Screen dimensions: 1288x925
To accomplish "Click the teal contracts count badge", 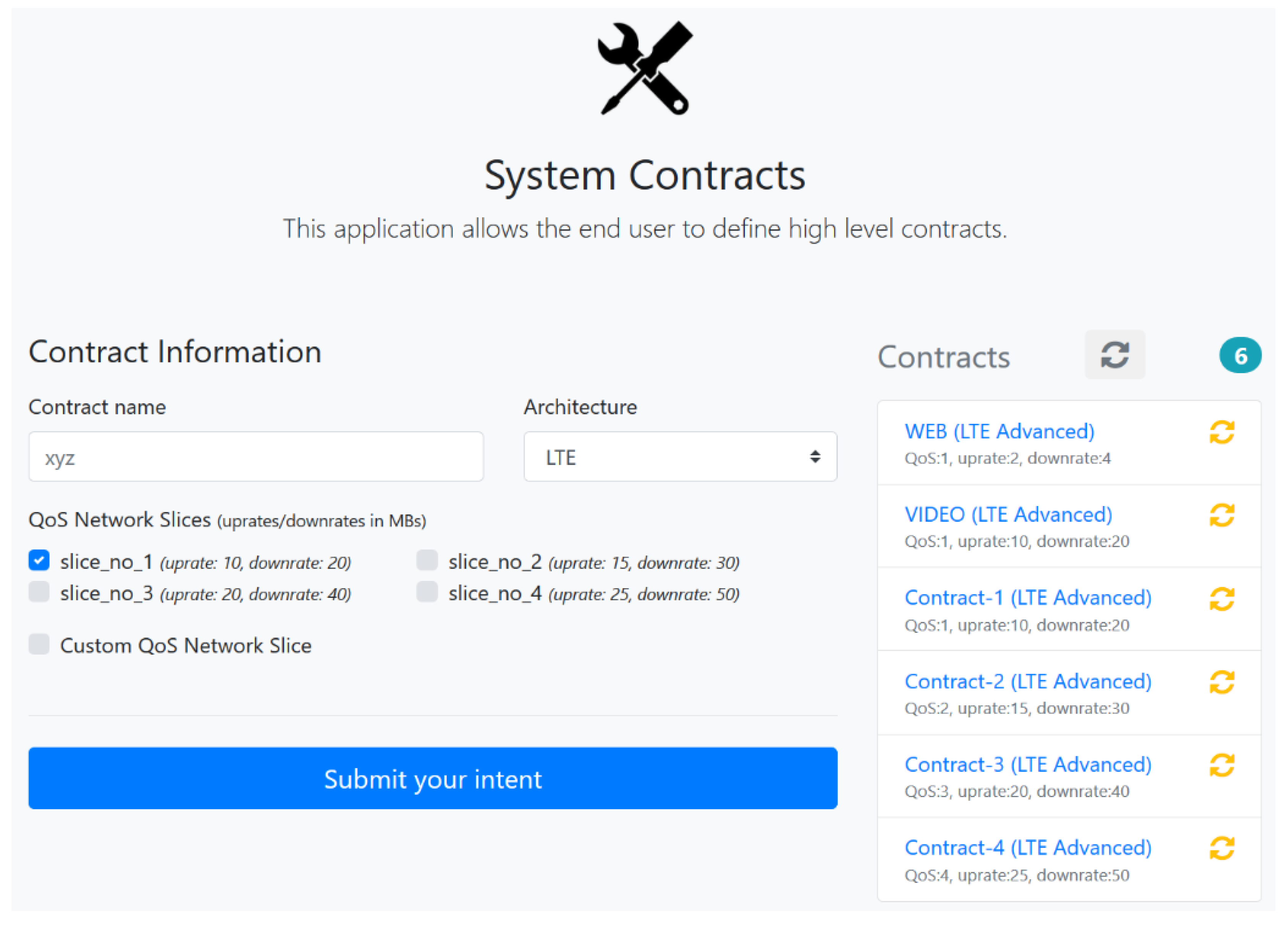I will (x=1240, y=355).
